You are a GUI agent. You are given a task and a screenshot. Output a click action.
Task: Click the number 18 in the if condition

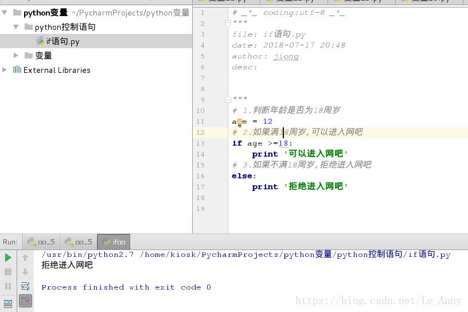pyautogui.click(x=283, y=143)
